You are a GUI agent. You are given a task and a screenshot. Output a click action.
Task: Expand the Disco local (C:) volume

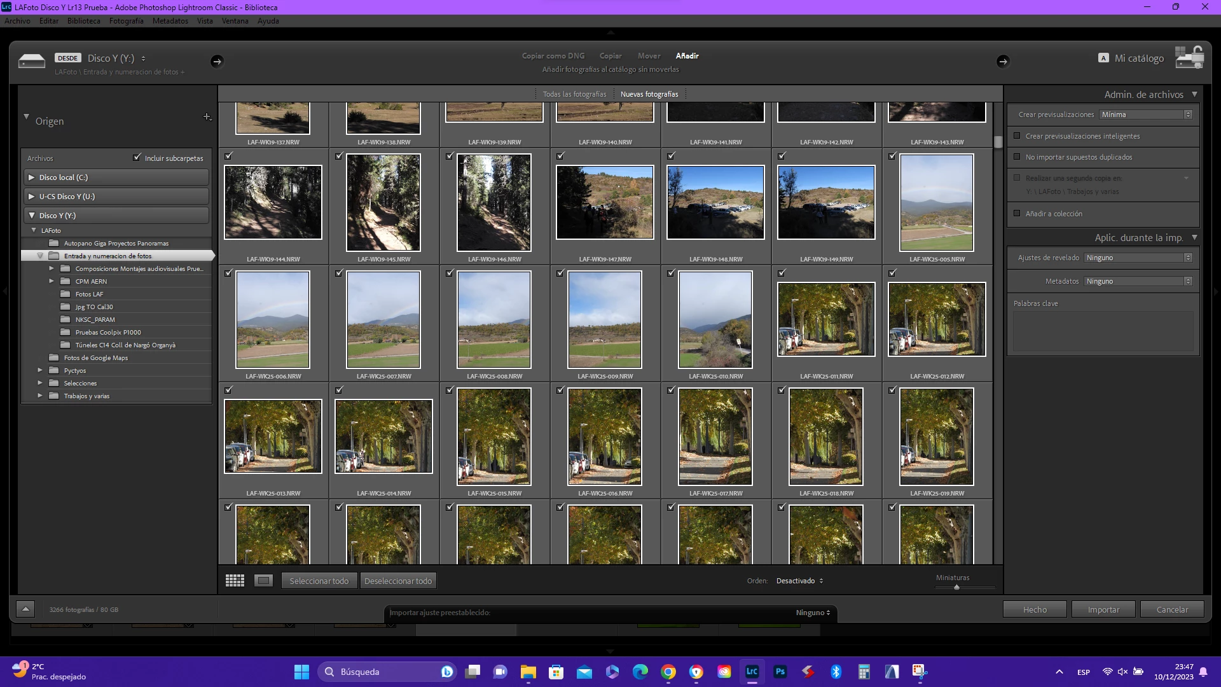point(31,177)
